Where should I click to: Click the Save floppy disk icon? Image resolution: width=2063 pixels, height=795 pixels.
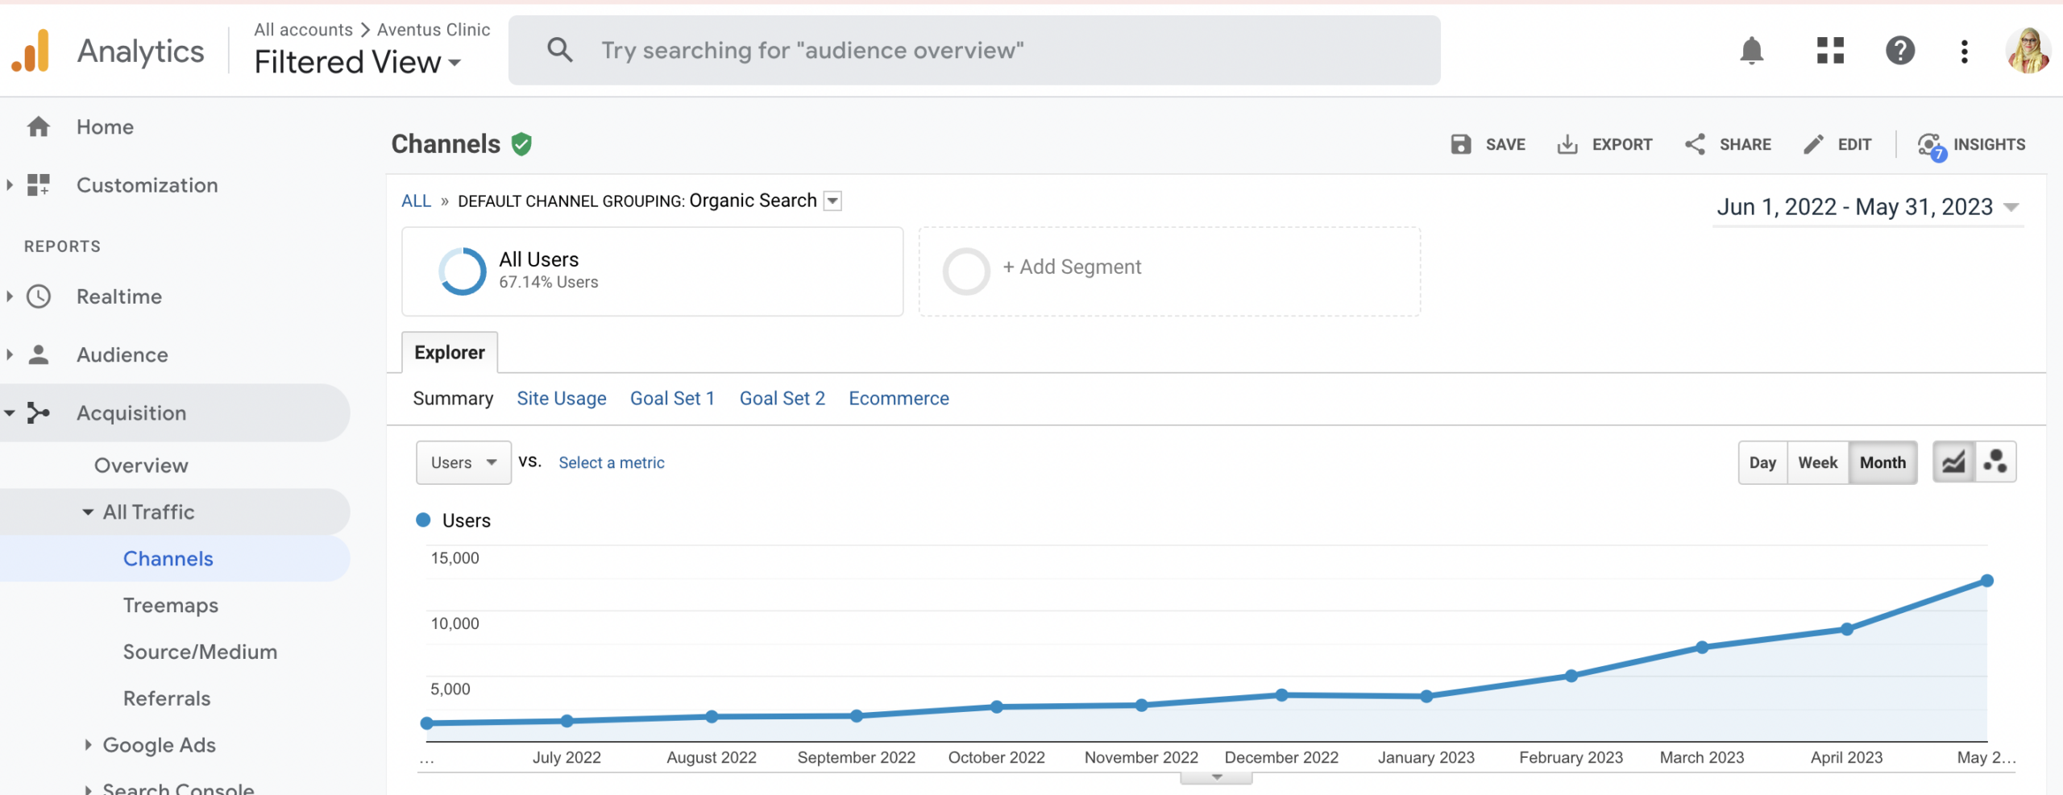click(1460, 144)
